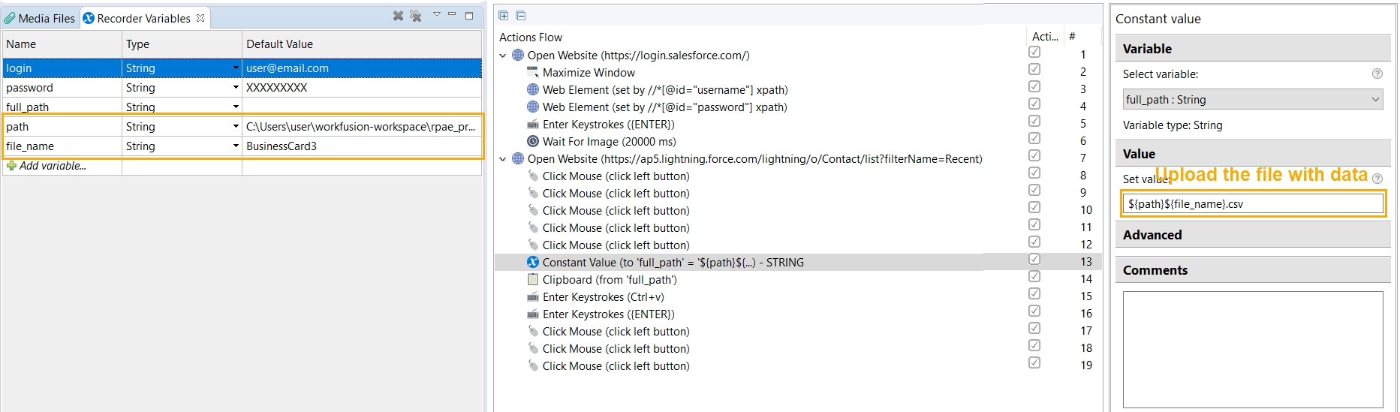The image size is (1400, 412).
Task: Open Select variable combo box full_path : String
Action: pos(1253,99)
